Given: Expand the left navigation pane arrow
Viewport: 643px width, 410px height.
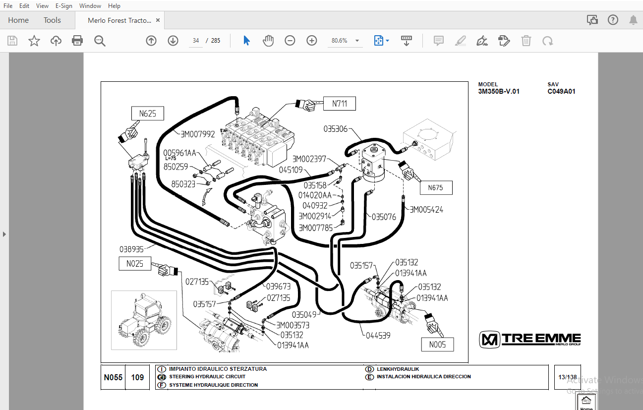Looking at the screenshot, I should pos(4,234).
